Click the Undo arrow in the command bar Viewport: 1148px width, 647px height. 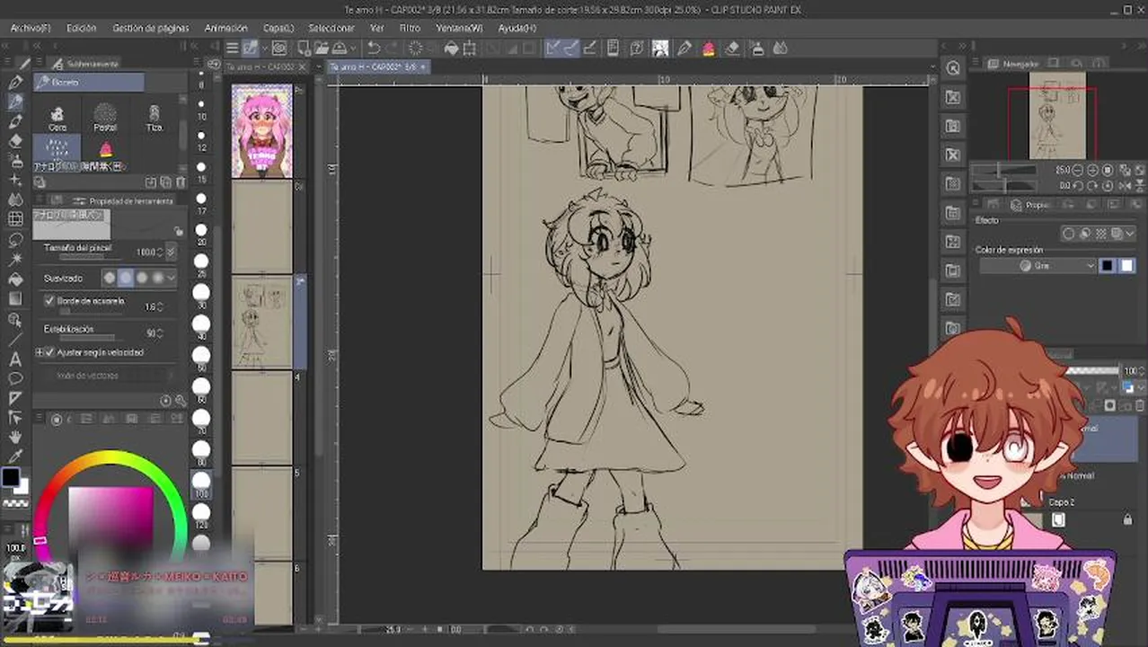tap(375, 49)
